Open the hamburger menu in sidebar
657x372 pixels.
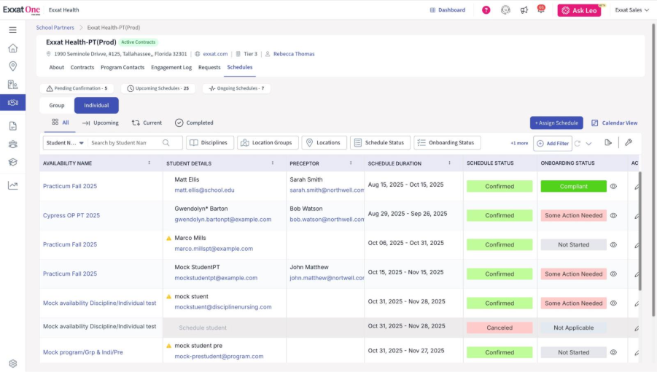[x=12, y=30]
